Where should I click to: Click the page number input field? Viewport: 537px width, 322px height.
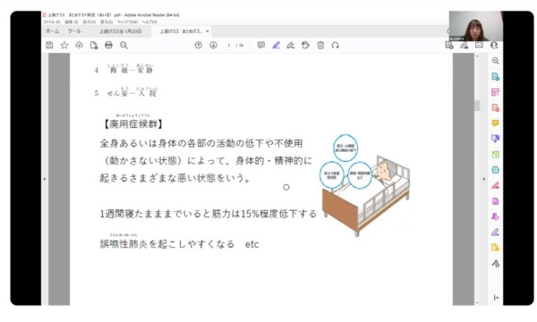(229, 45)
